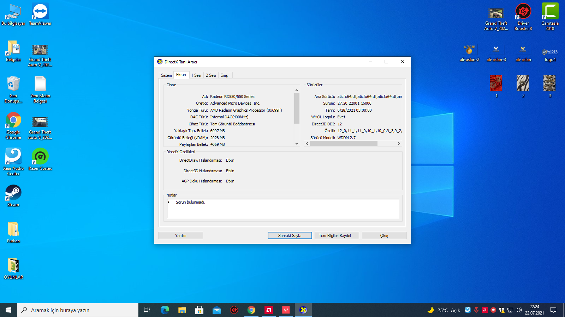Screen dimensions: 565x317
Task: Switch to Giriş tab
Action: (x=224, y=75)
